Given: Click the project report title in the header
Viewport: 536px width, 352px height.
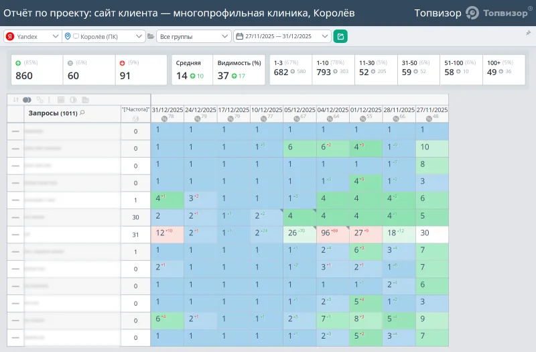Looking at the screenshot, I should (179, 13).
